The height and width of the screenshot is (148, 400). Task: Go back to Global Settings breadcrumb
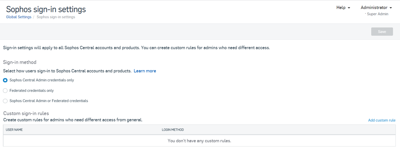coord(19,17)
